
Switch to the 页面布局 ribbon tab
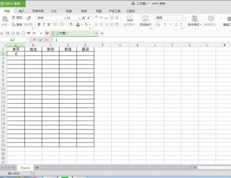(38, 11)
